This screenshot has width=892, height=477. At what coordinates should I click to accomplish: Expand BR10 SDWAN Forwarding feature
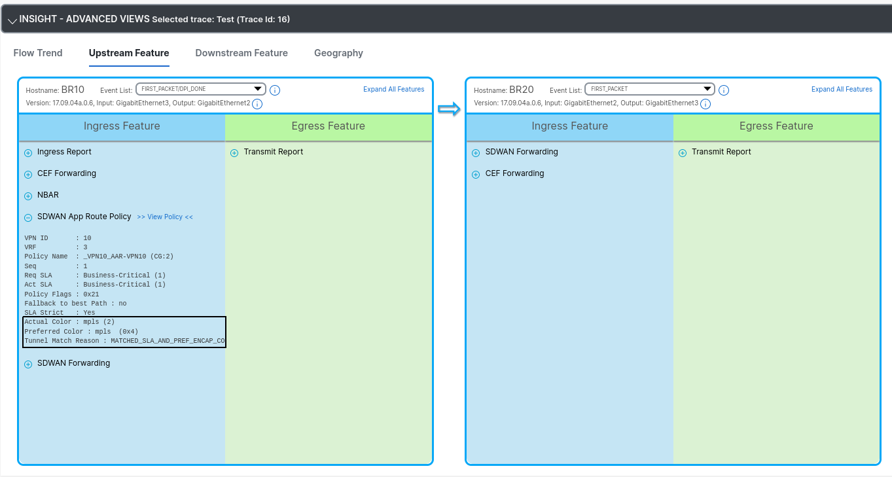28,364
